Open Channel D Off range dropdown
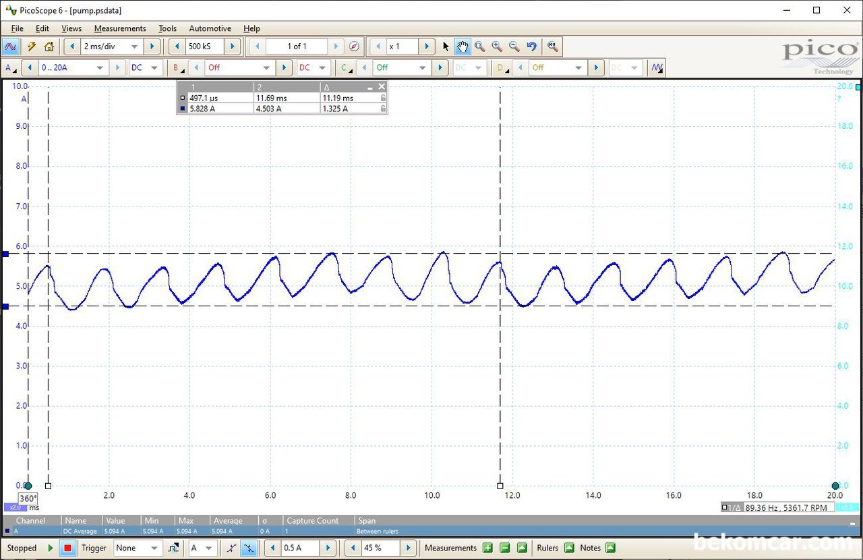The height and width of the screenshot is (560, 863). (x=558, y=67)
